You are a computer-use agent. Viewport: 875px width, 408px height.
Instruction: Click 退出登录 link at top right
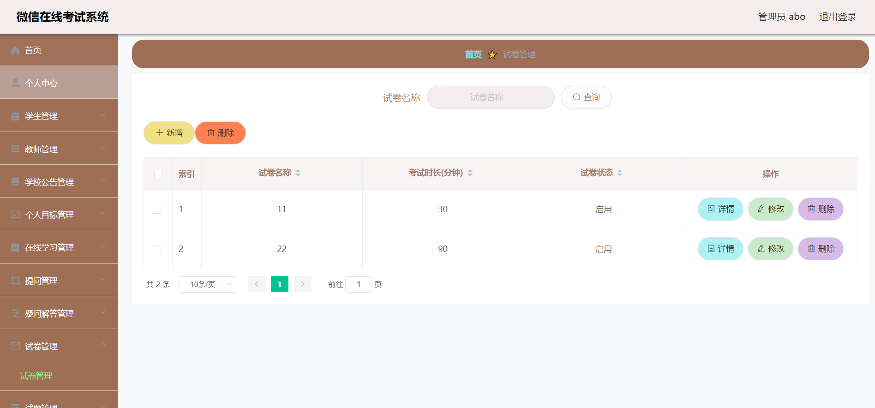(x=838, y=17)
